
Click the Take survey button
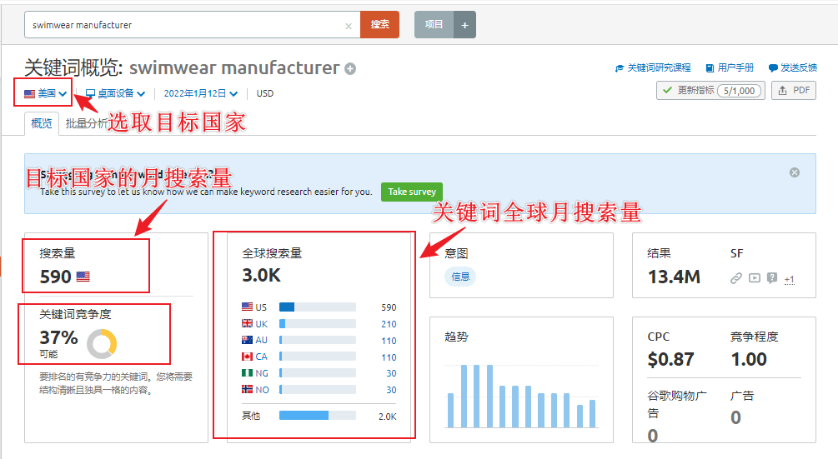(412, 192)
